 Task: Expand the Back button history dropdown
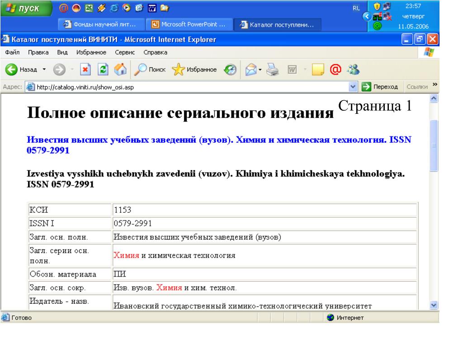click(x=44, y=70)
